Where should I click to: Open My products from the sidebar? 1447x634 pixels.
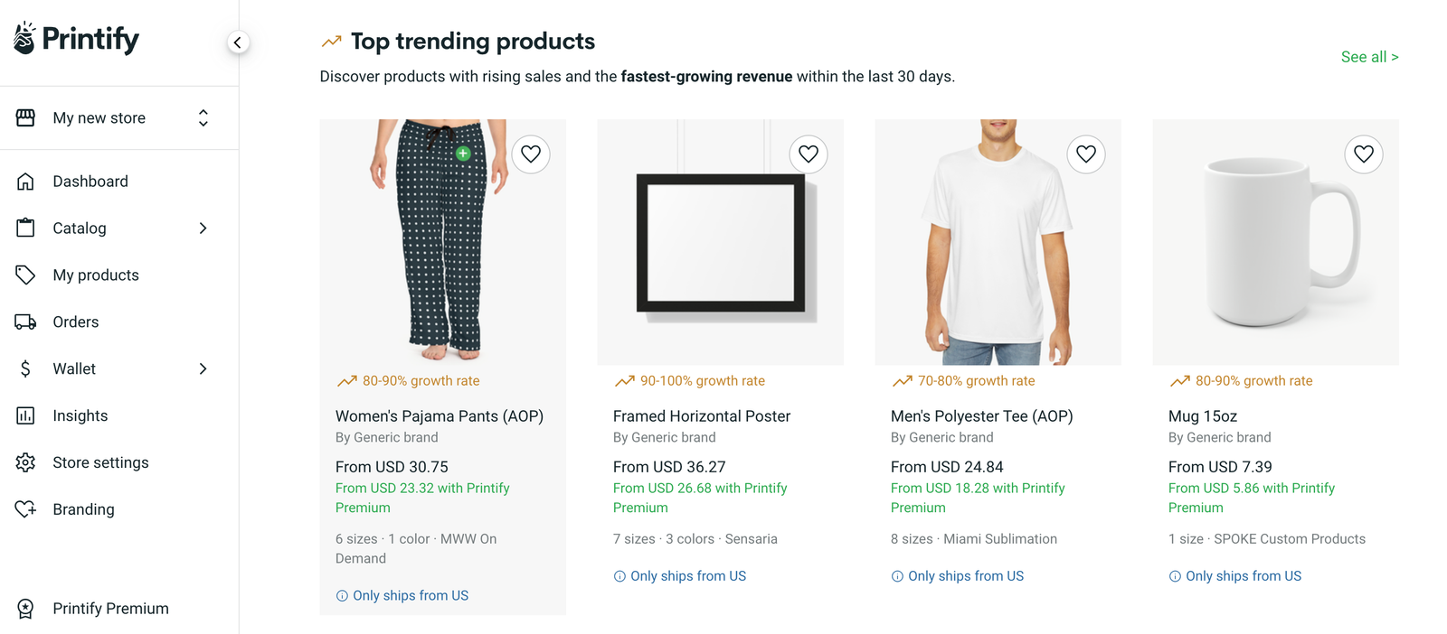[x=96, y=275]
